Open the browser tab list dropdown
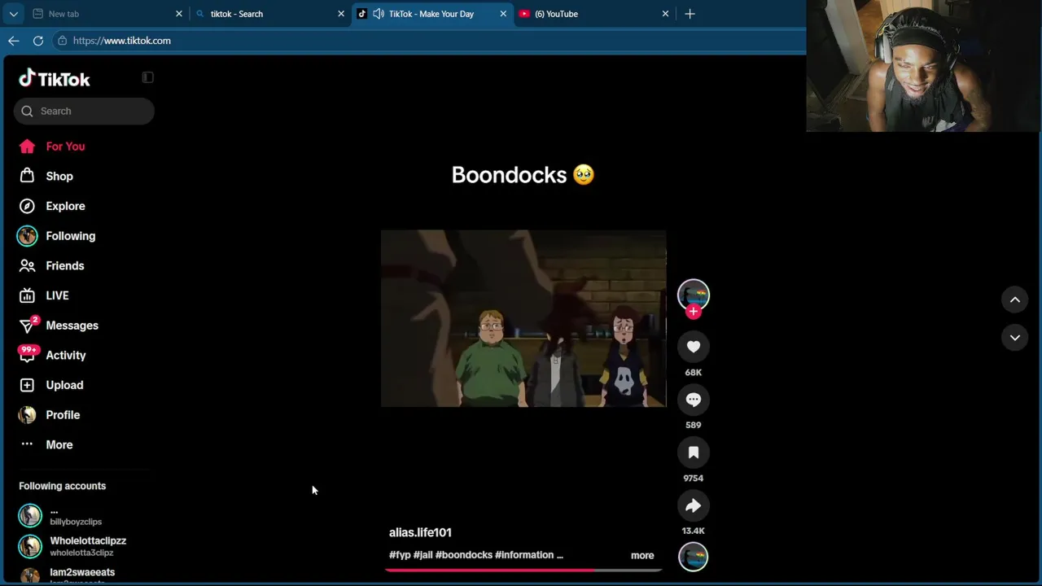The image size is (1042, 586). [13, 14]
